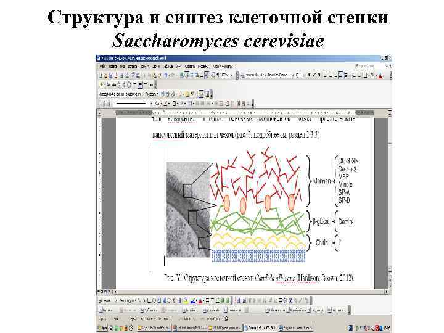
Task: Open the Формат menu
Action: [x=144, y=67]
